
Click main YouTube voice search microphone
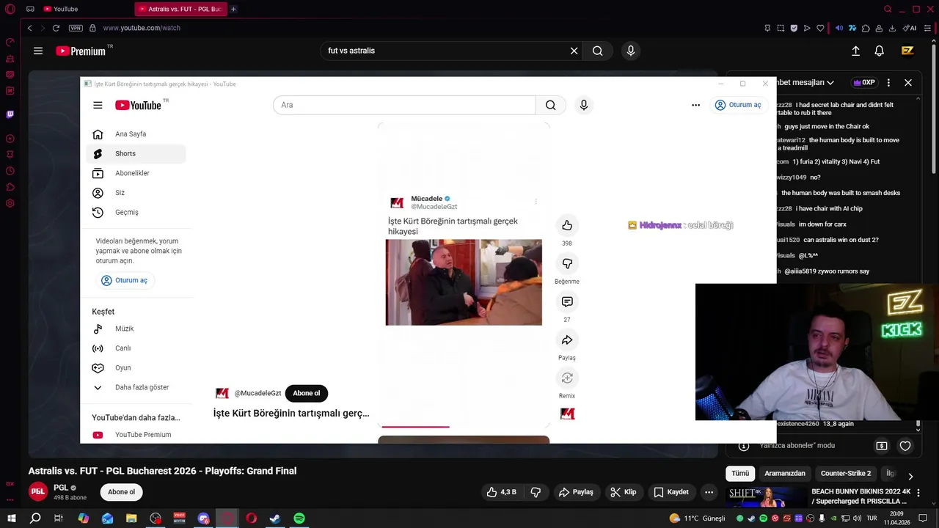tap(630, 51)
